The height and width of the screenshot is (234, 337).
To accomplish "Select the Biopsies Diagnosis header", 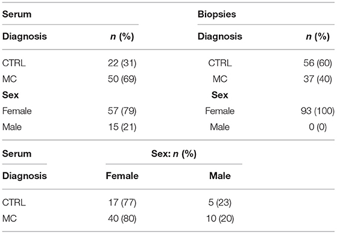I will (x=220, y=37).
